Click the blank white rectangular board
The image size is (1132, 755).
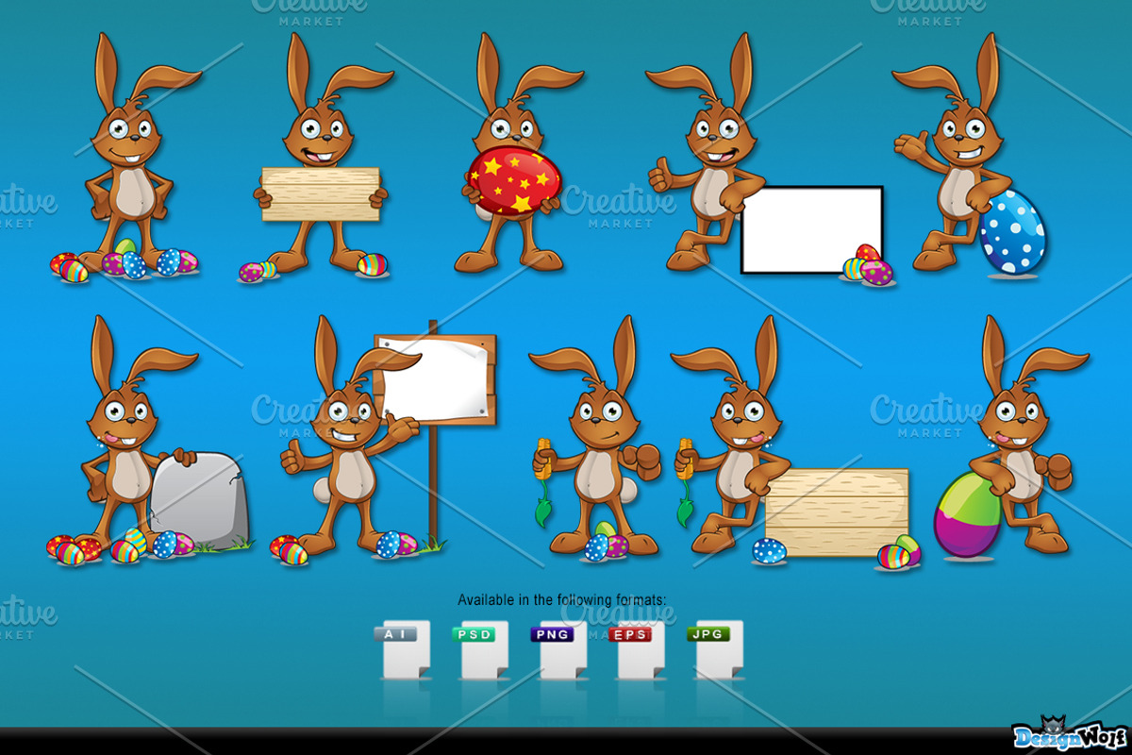[812, 230]
